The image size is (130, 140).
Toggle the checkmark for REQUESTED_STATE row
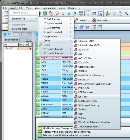tap(38, 57)
